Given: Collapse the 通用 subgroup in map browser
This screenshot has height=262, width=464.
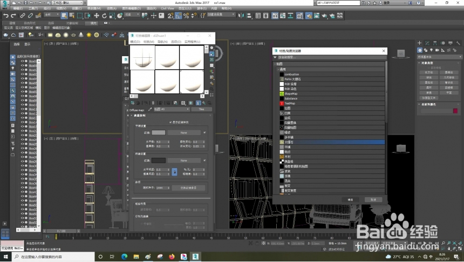Looking at the screenshot, I should click(278, 69).
